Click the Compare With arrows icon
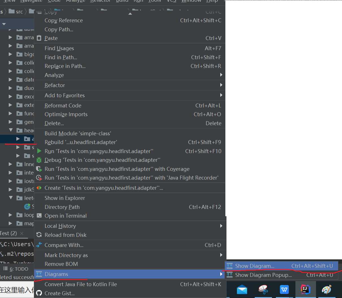 pyautogui.click(x=39, y=245)
